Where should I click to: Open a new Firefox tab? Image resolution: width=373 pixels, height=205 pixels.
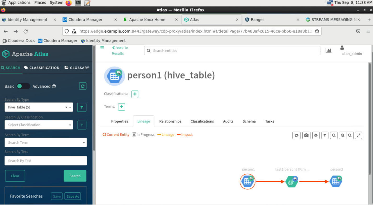click(369, 20)
